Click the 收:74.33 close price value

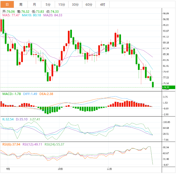point(52,12)
